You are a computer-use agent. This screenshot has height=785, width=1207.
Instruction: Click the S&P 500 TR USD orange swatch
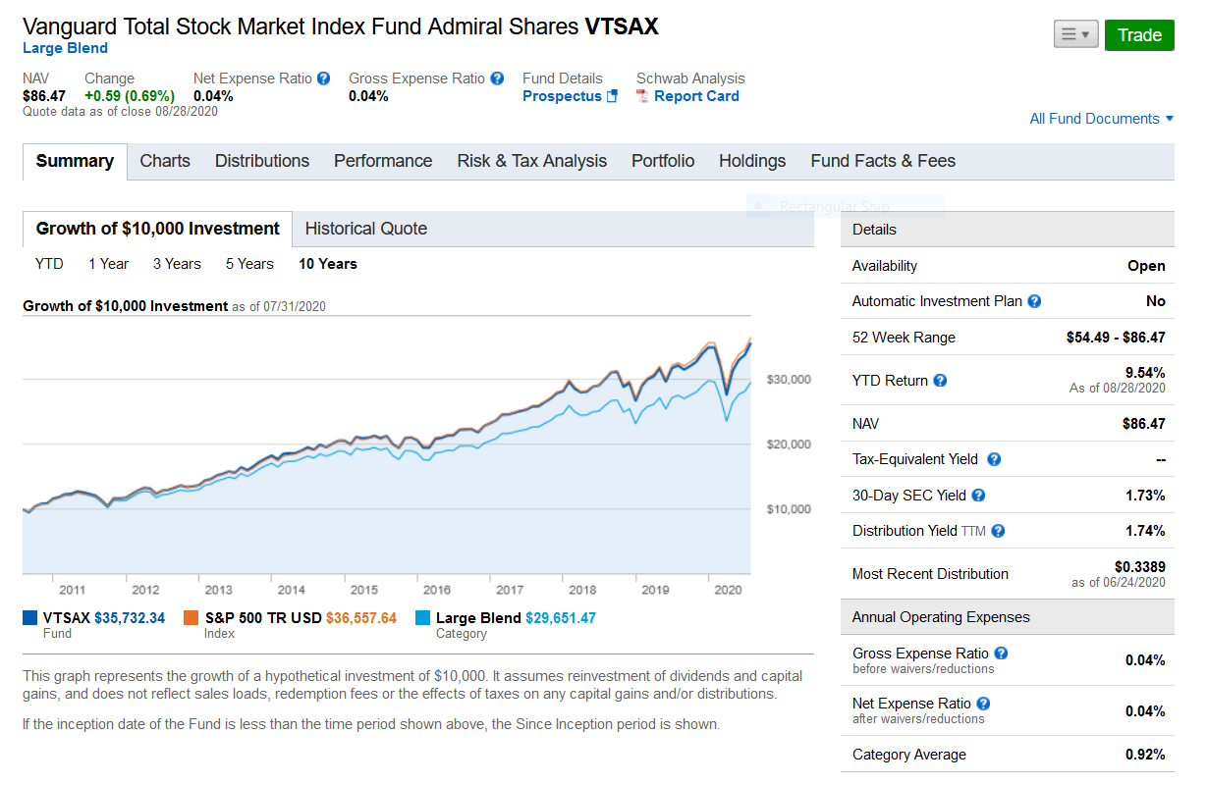tap(191, 618)
